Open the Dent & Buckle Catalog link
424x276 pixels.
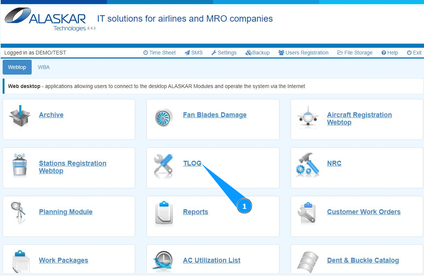(363, 260)
